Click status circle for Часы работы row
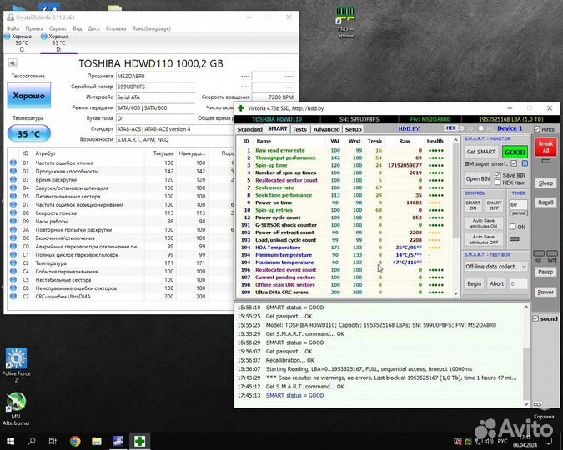This screenshot has height=450, width=563. (13, 221)
